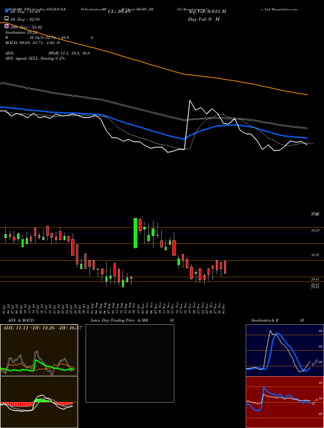The height and width of the screenshot is (428, 324).
Task: Select the '20 Day = 31.49' legend text
Action: 25,12
